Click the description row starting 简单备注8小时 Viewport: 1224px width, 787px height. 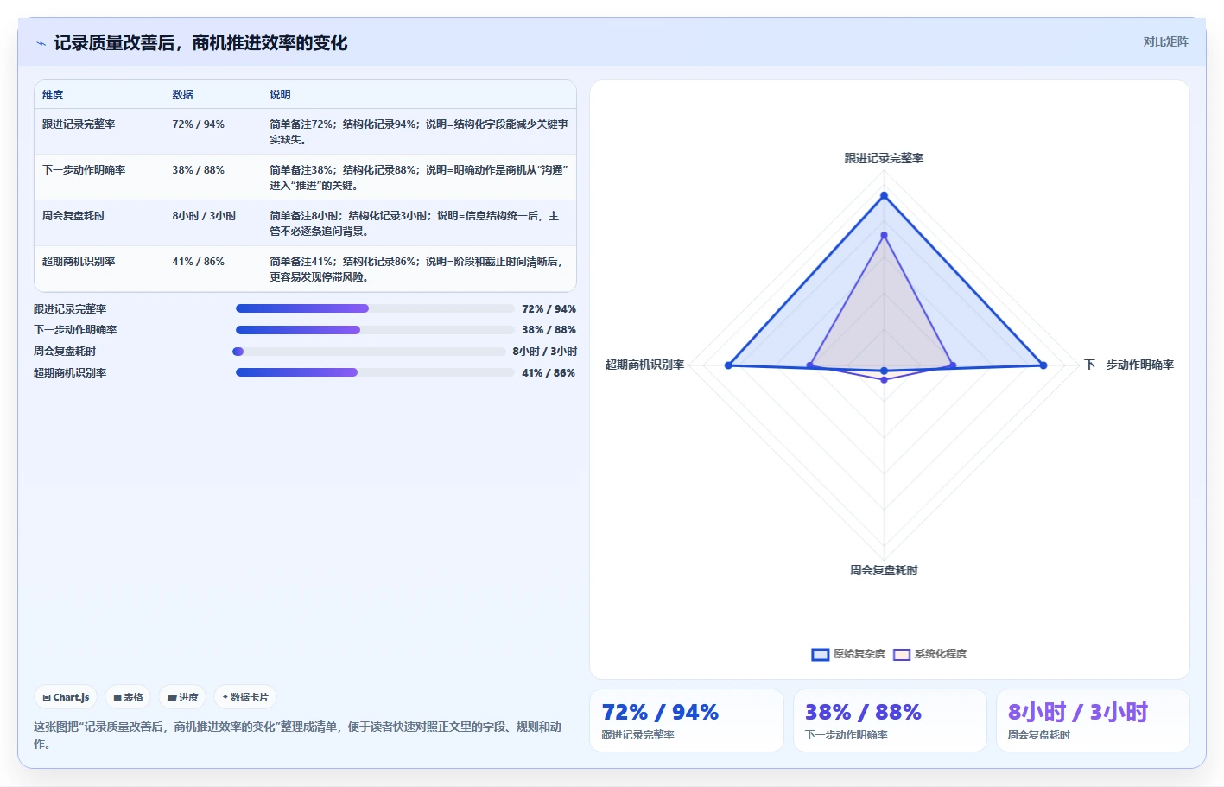415,224
